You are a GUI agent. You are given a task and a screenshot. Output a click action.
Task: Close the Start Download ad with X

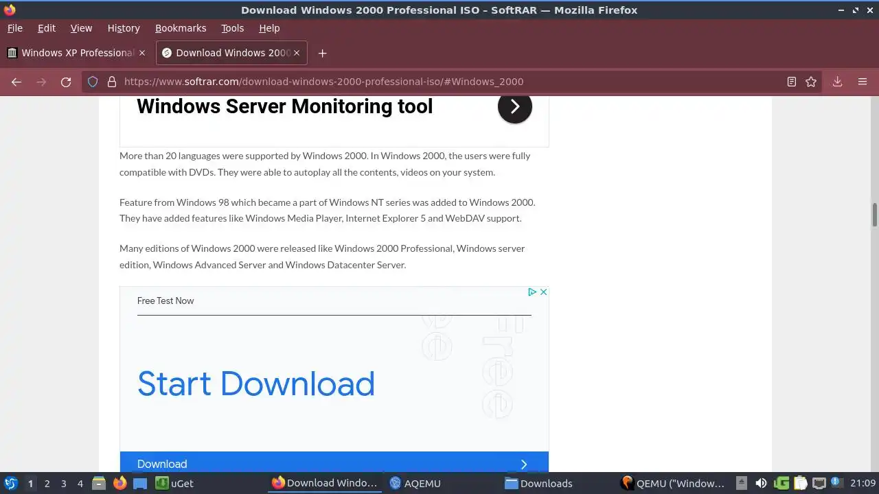[x=543, y=292]
